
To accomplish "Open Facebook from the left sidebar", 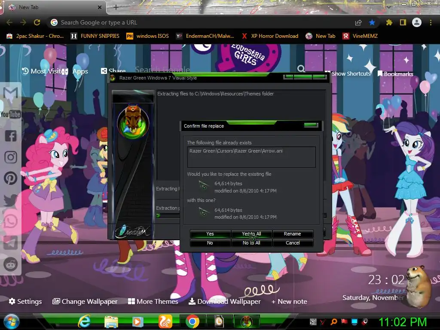I will tap(11, 136).
